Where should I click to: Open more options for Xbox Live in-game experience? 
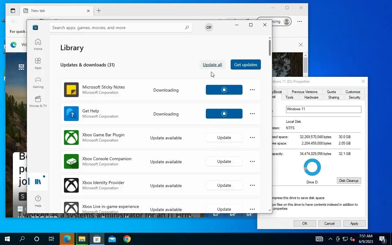click(252, 209)
